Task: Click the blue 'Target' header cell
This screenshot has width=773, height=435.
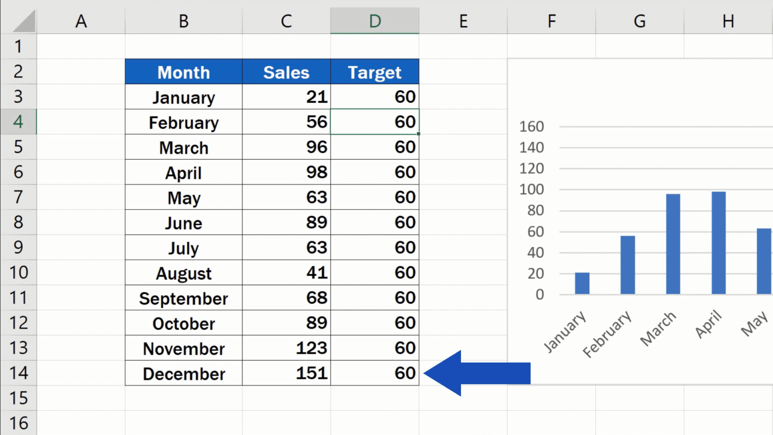Action: point(374,71)
